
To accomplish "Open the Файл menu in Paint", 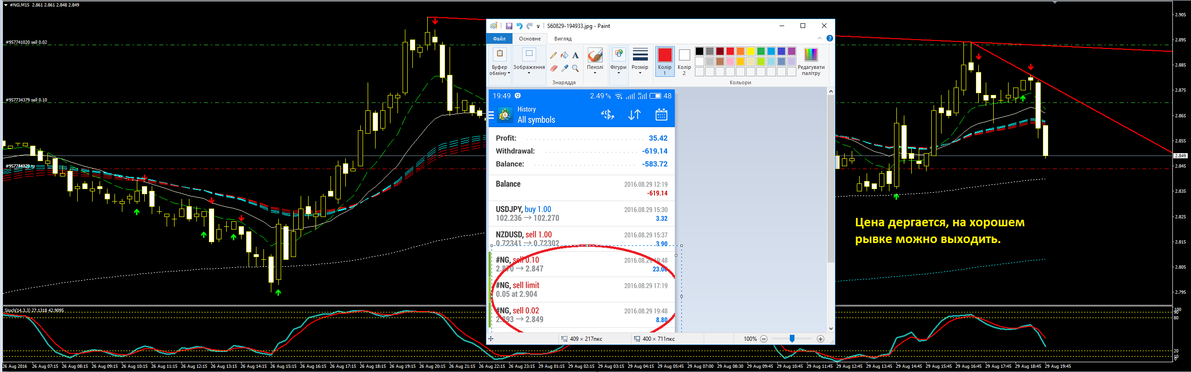I will [x=499, y=39].
